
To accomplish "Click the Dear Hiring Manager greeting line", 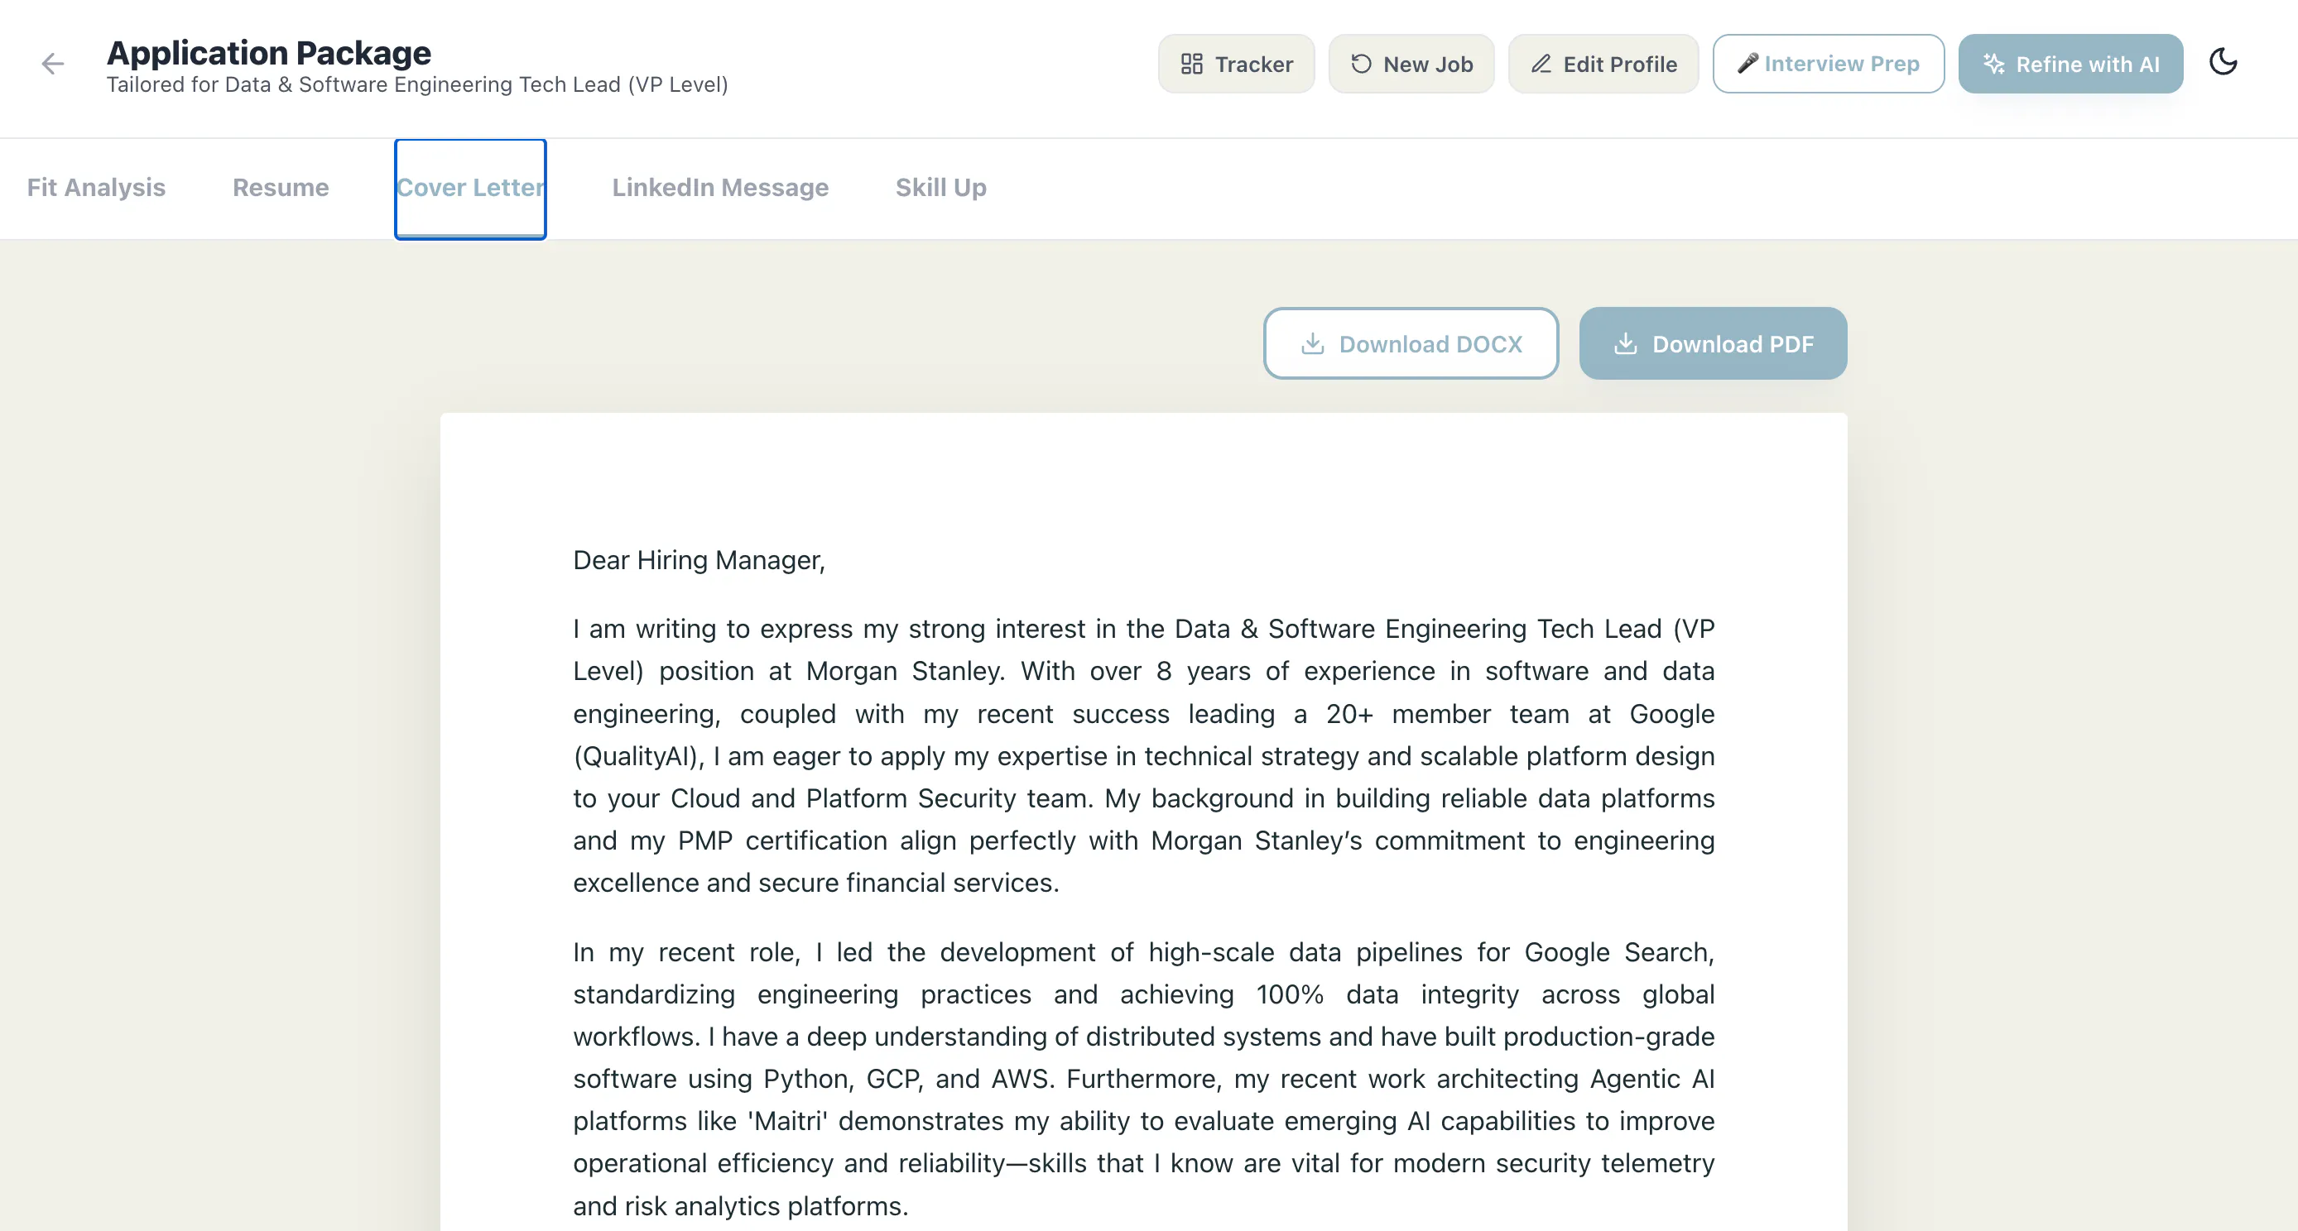I will 699,560.
